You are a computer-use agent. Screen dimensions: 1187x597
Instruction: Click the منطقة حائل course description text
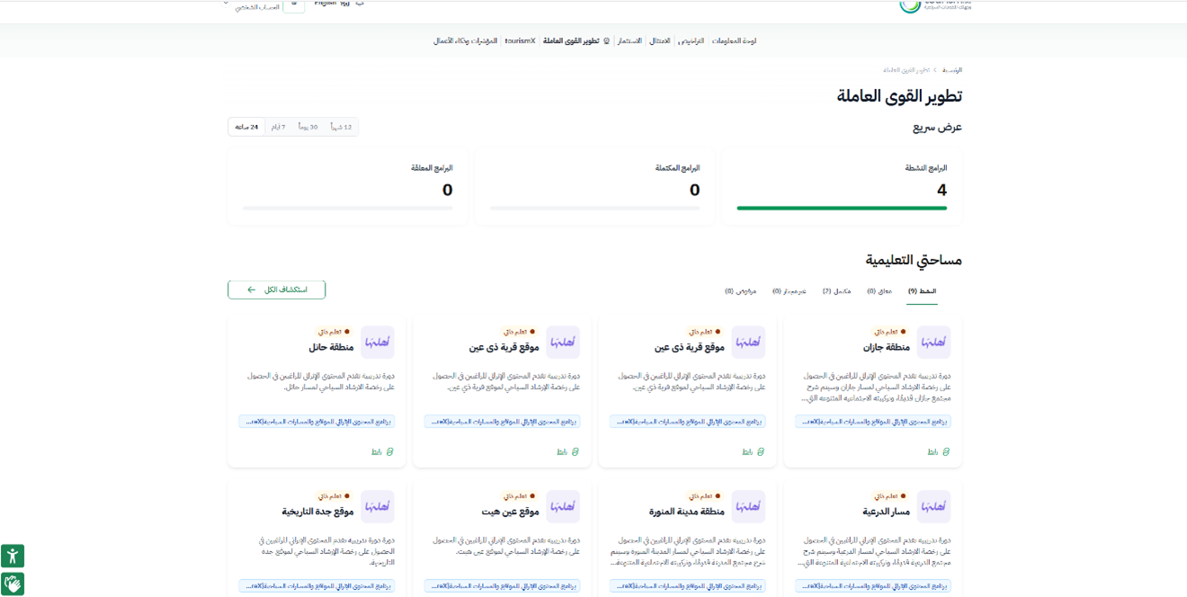click(x=321, y=381)
